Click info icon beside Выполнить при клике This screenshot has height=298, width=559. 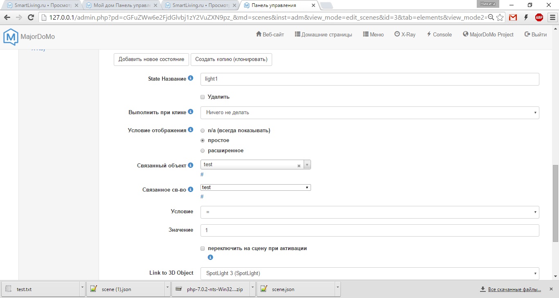point(190,112)
